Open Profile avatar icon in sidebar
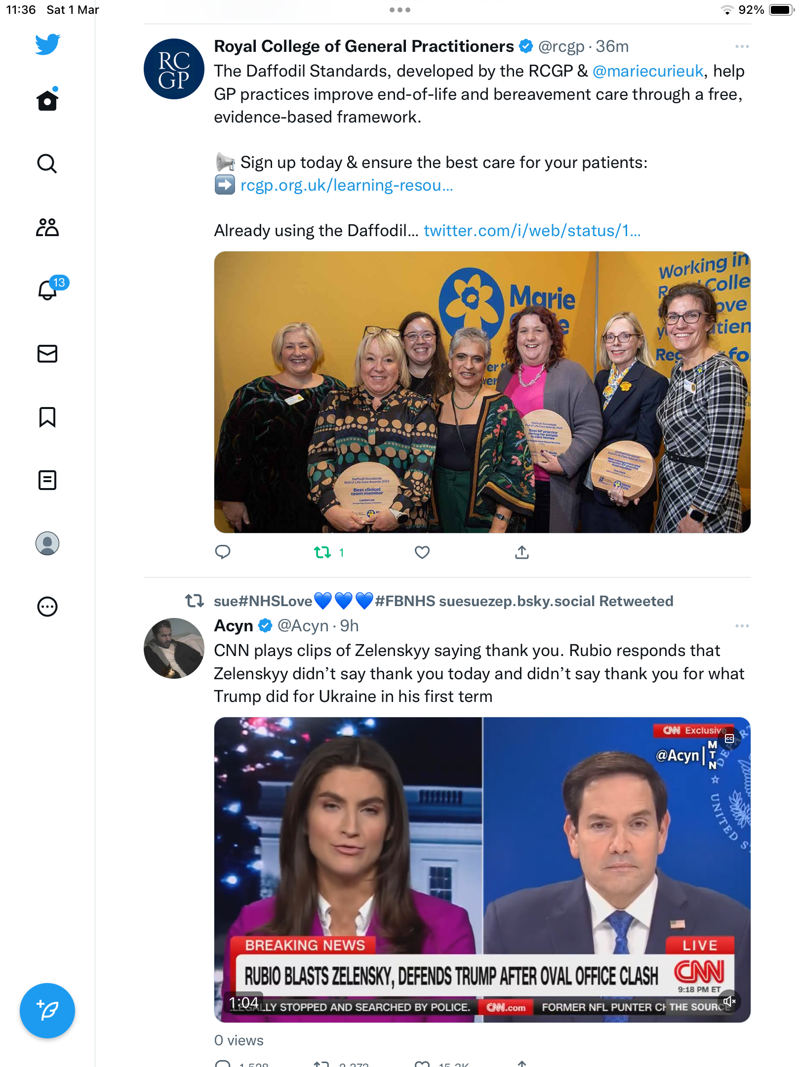The height and width of the screenshot is (1067, 800). (x=47, y=543)
